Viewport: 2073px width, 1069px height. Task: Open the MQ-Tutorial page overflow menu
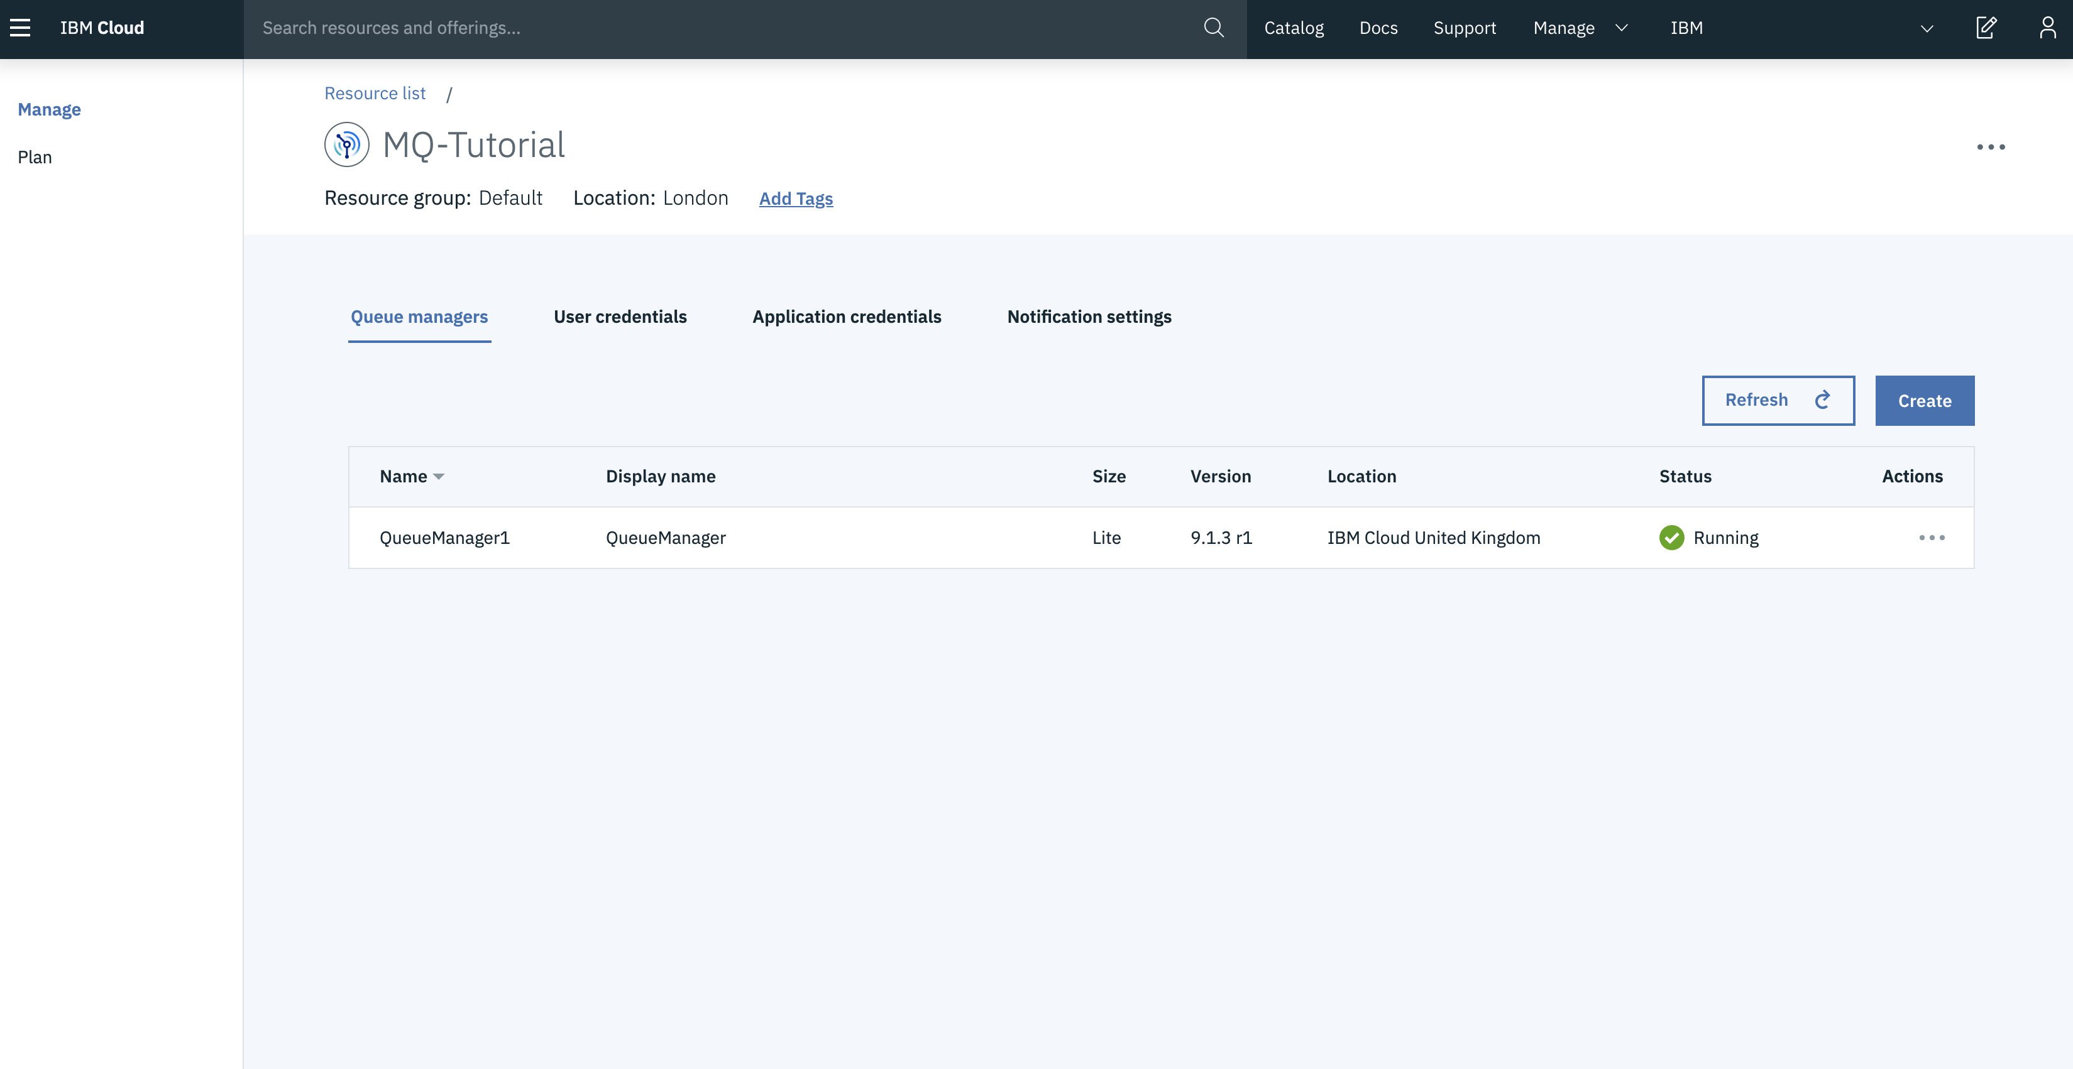1991,146
